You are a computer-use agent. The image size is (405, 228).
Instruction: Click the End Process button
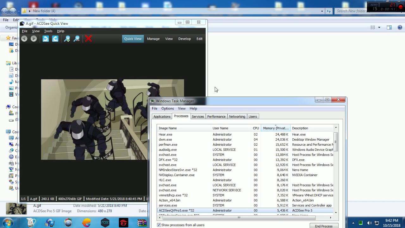tap(324, 226)
